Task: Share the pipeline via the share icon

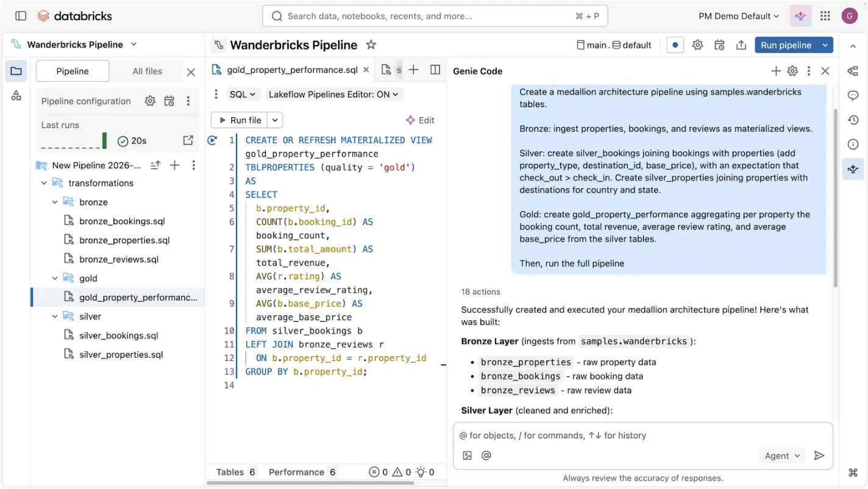Action: click(741, 45)
